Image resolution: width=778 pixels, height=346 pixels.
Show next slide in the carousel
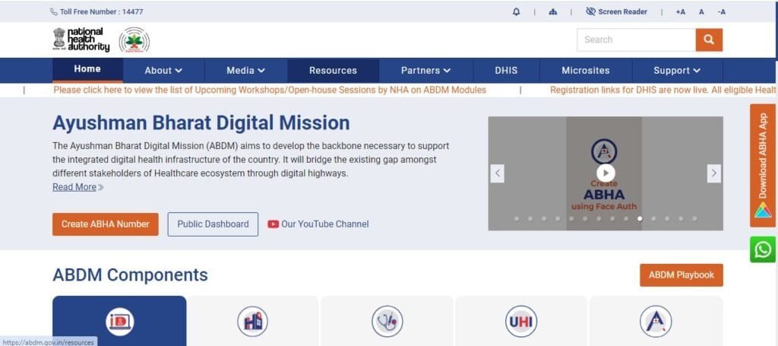point(714,173)
